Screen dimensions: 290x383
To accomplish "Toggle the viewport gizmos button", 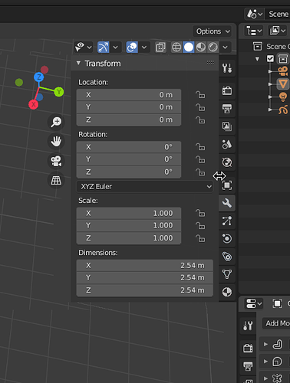I will click(104, 47).
